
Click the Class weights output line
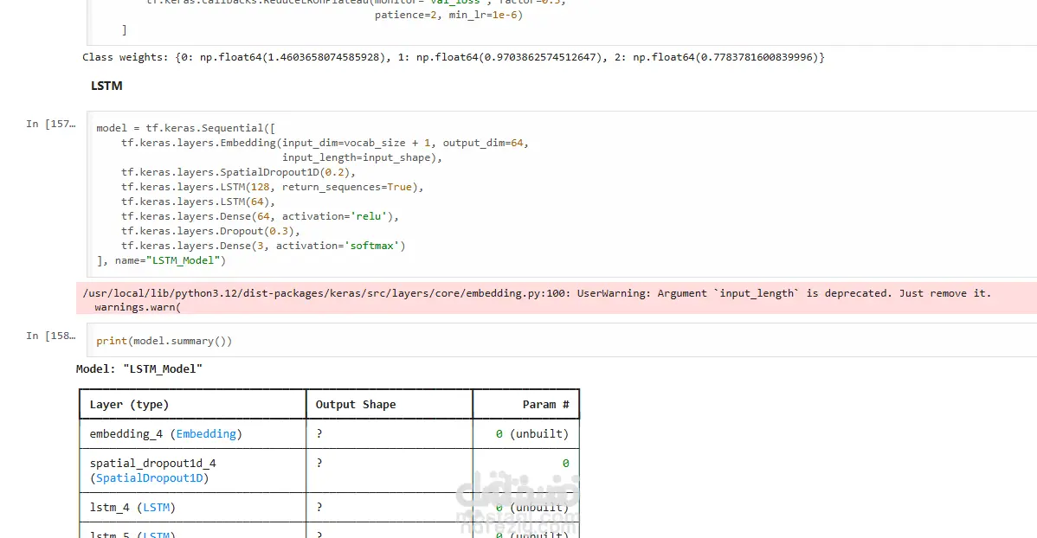click(453, 57)
